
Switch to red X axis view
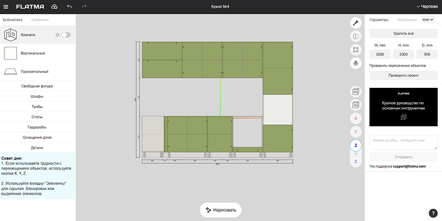click(356, 118)
